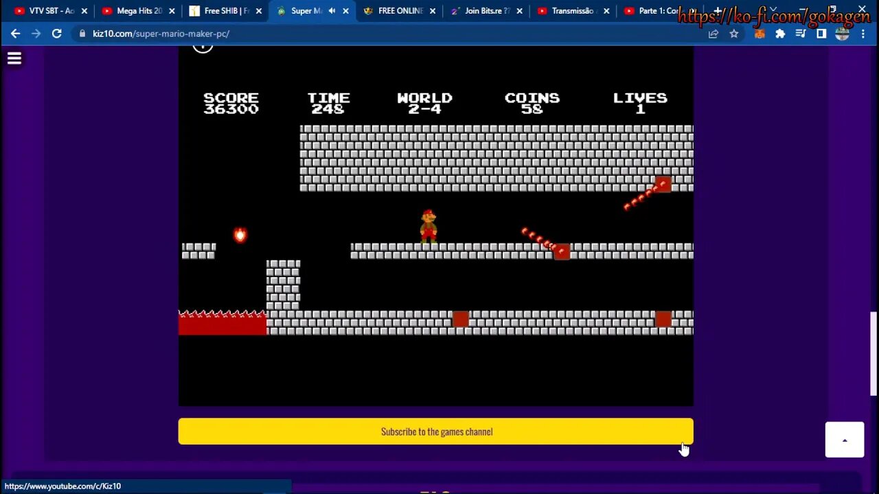
Task: Mute the Super Mario tab audio
Action: [332, 11]
